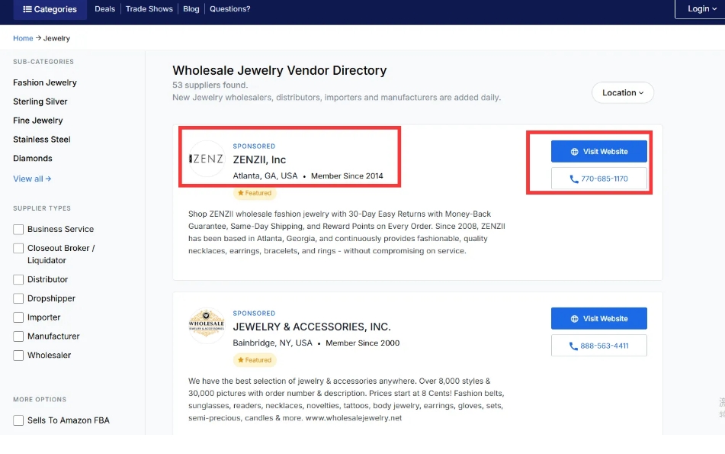Check the Business Service checkbox
This screenshot has height=454, width=725.
pos(18,230)
